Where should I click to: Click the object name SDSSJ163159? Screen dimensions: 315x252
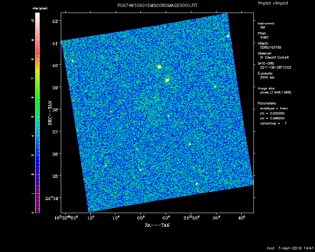[x=271, y=47]
